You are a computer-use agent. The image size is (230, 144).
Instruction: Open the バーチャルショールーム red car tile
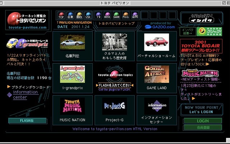pos(157,46)
